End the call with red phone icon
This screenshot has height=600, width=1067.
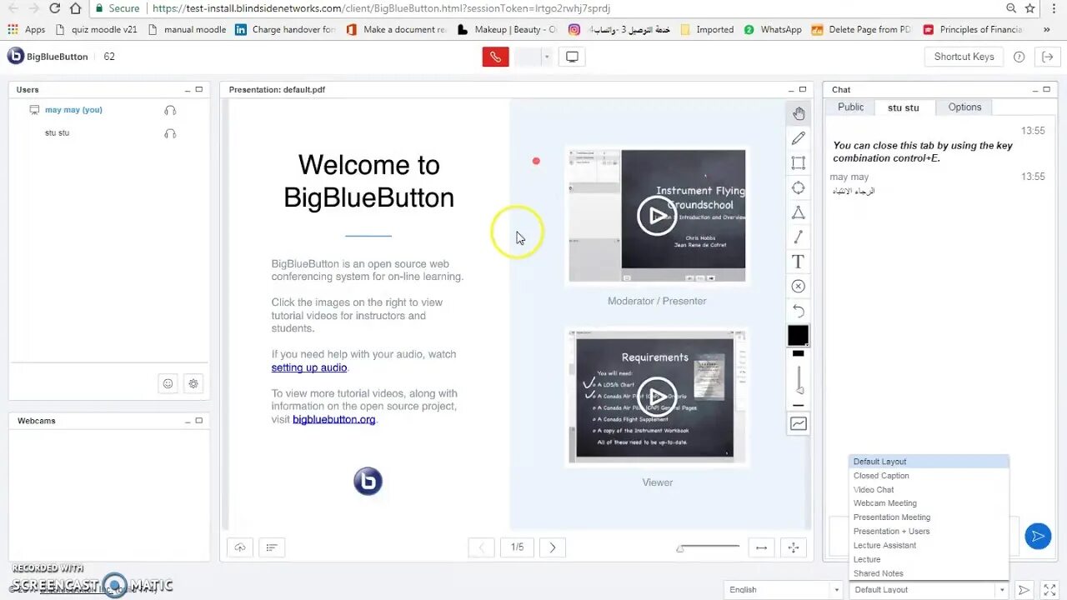(495, 56)
